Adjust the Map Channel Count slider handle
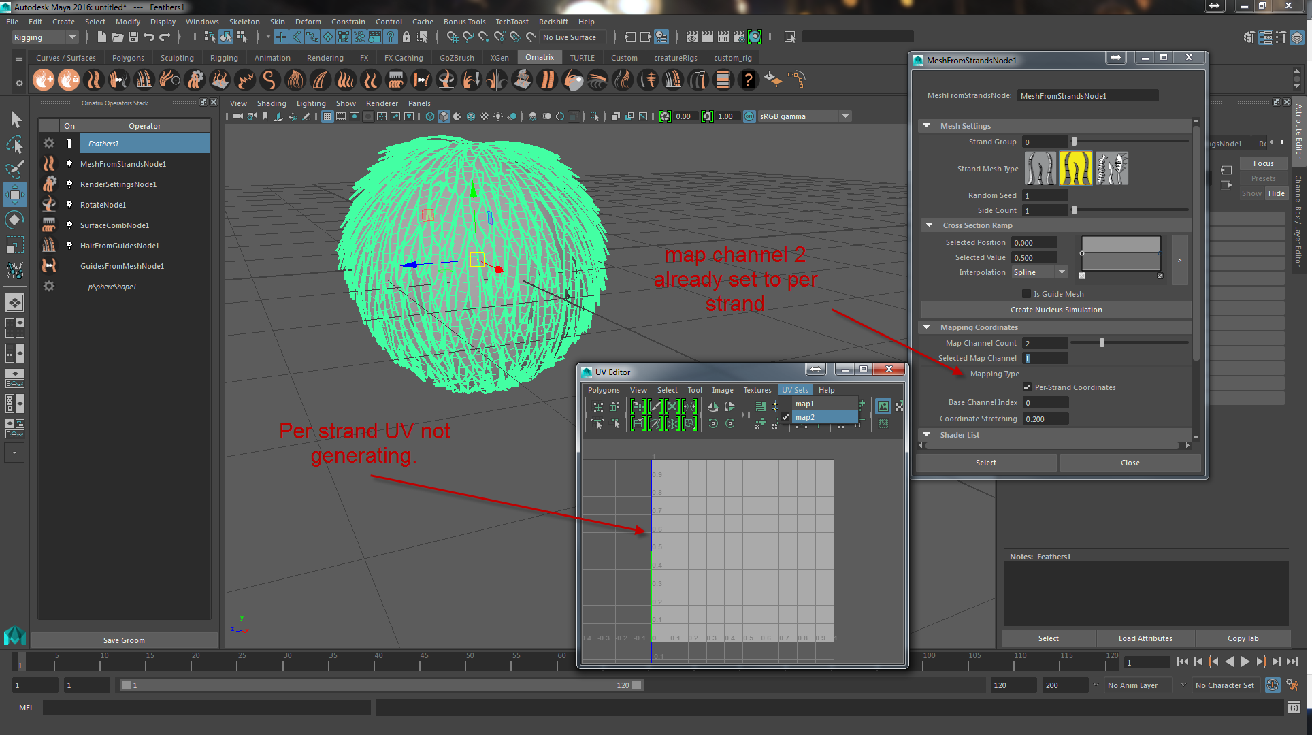The image size is (1312, 735). click(1102, 343)
